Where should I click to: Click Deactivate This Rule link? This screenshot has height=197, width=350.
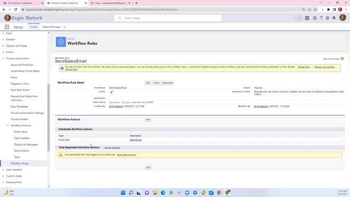[x=126, y=154]
